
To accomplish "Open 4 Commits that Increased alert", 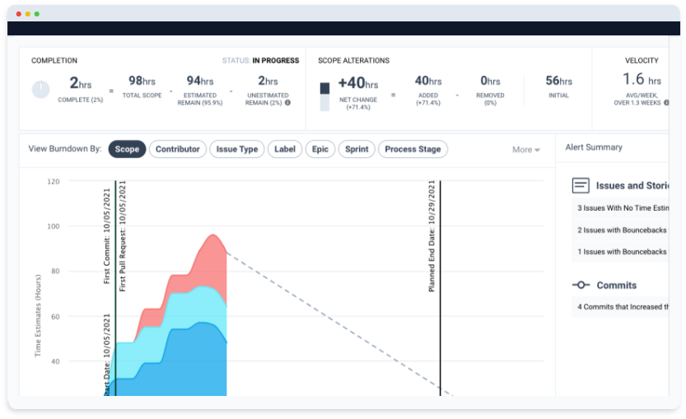I will coord(620,307).
